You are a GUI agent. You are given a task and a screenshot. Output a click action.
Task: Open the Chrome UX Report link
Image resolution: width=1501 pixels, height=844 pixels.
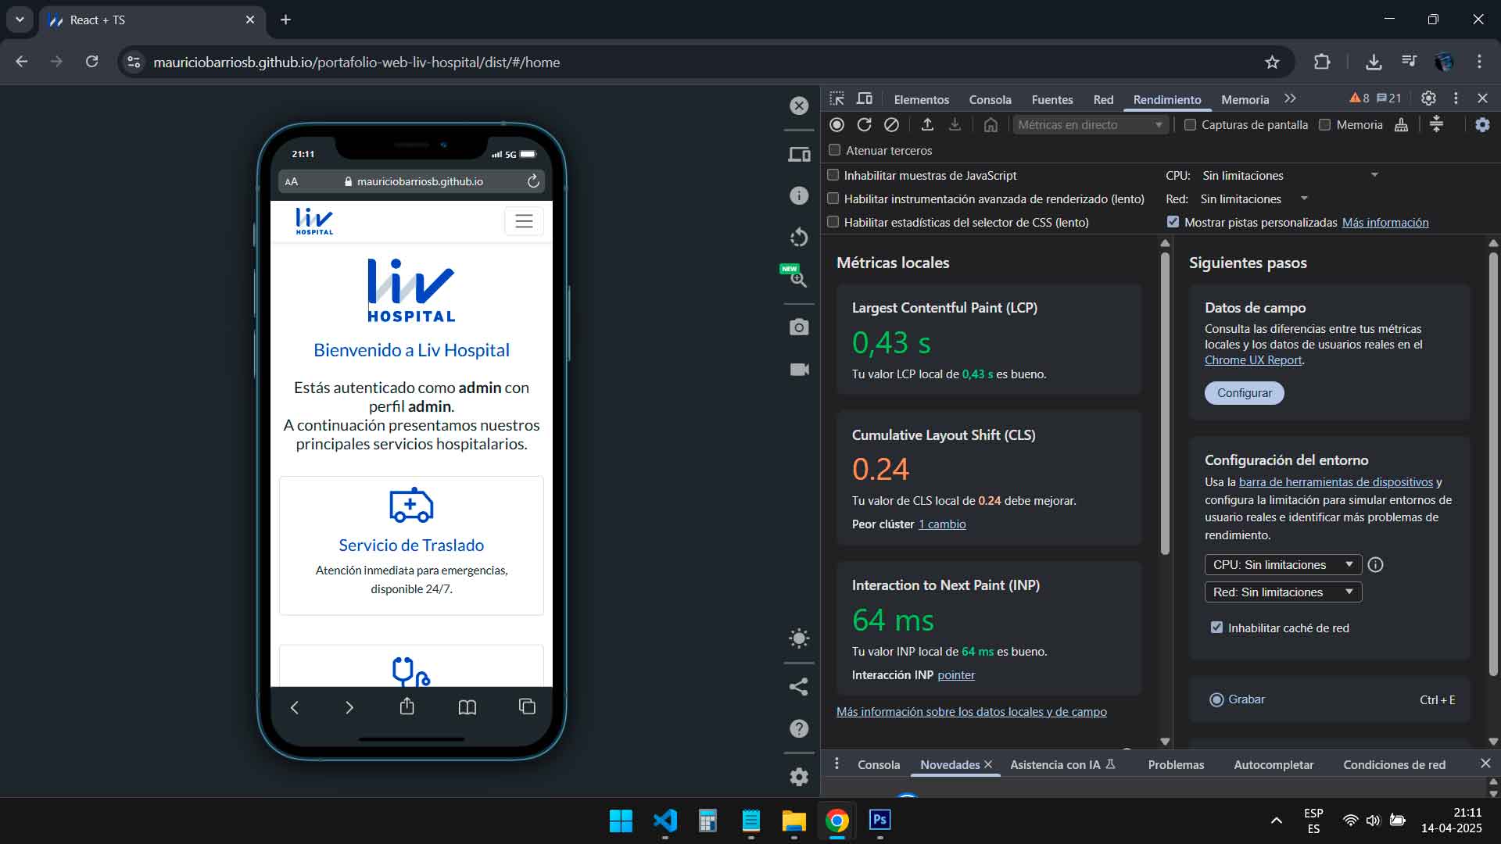pos(1253,360)
